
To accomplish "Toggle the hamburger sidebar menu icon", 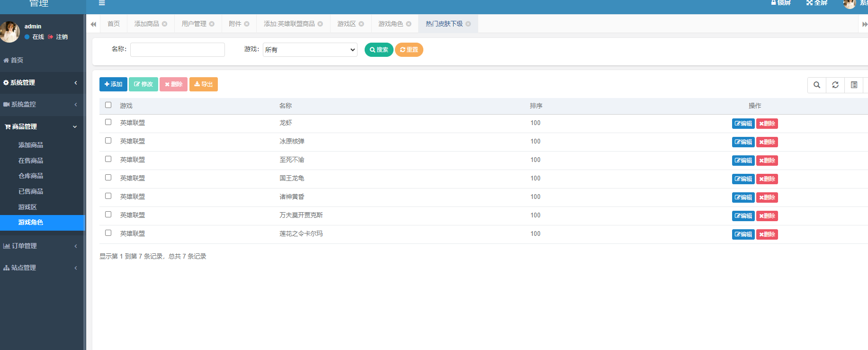I will 102,3.
